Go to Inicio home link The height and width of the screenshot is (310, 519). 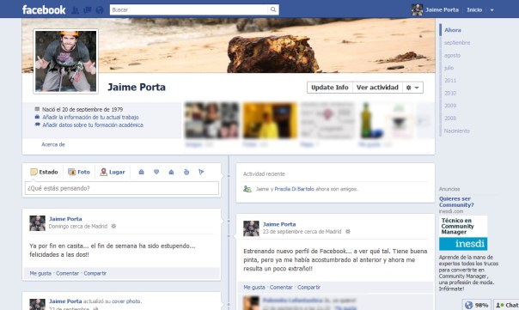coord(474,10)
